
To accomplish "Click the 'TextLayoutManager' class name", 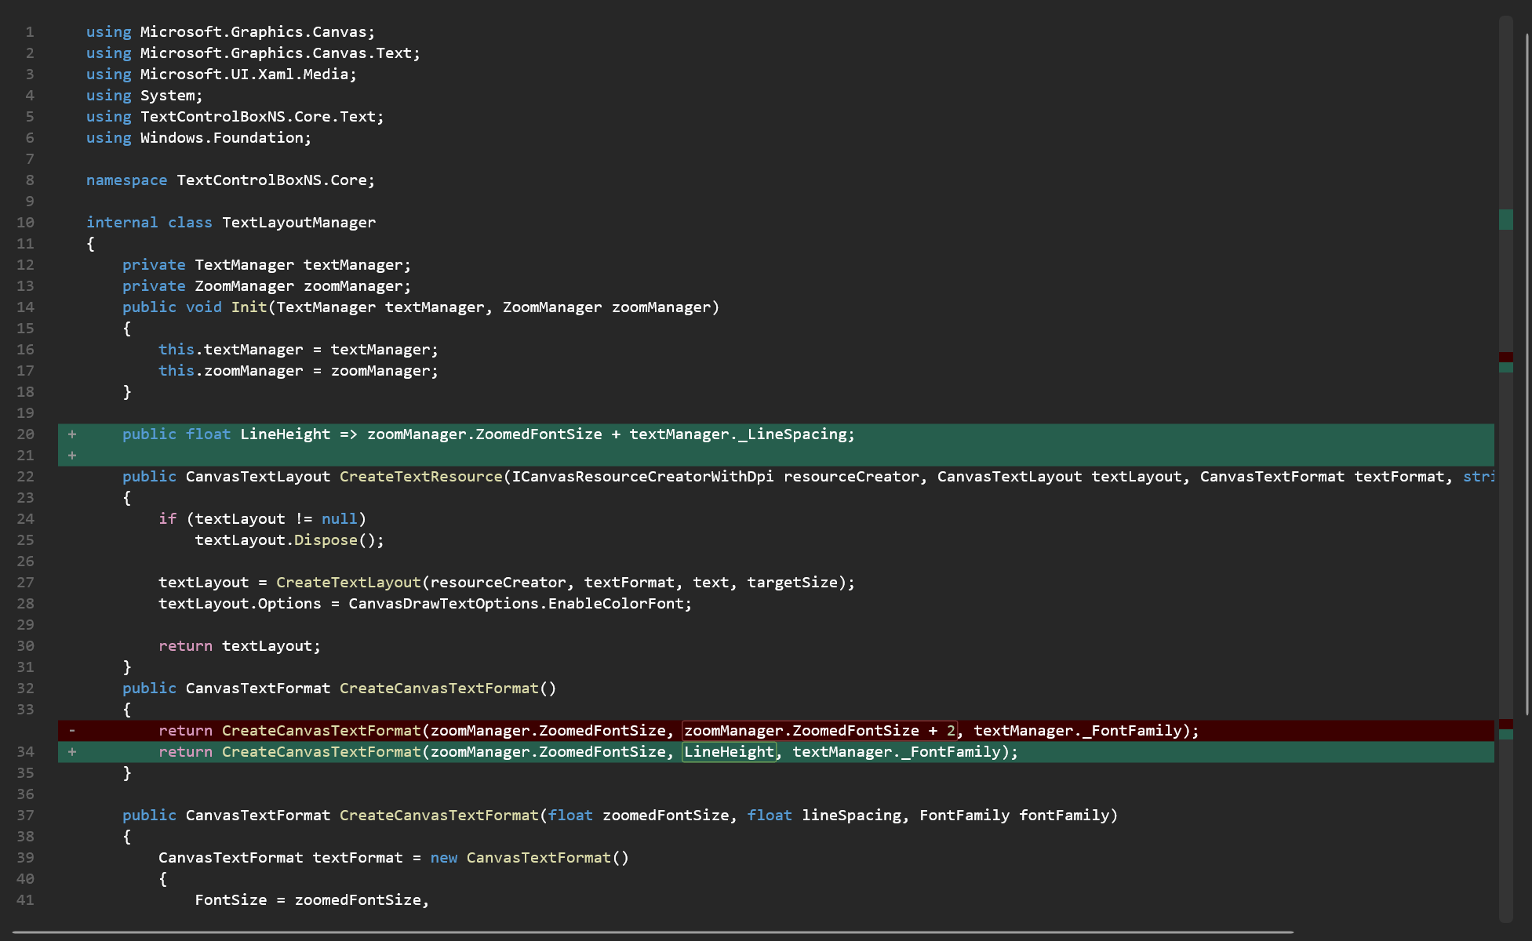I will pyautogui.click(x=299, y=223).
